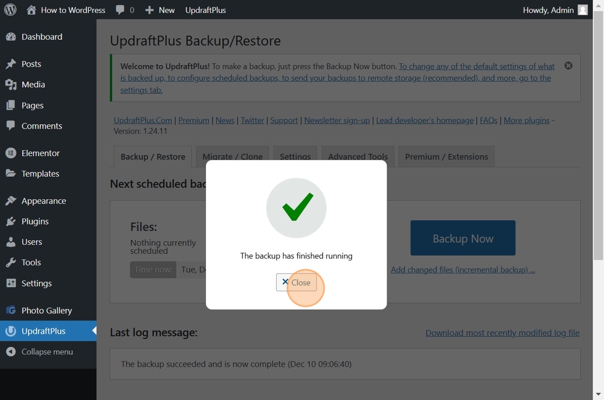Click How to WordPress site name
This screenshot has width=604, height=400.
coord(73,10)
